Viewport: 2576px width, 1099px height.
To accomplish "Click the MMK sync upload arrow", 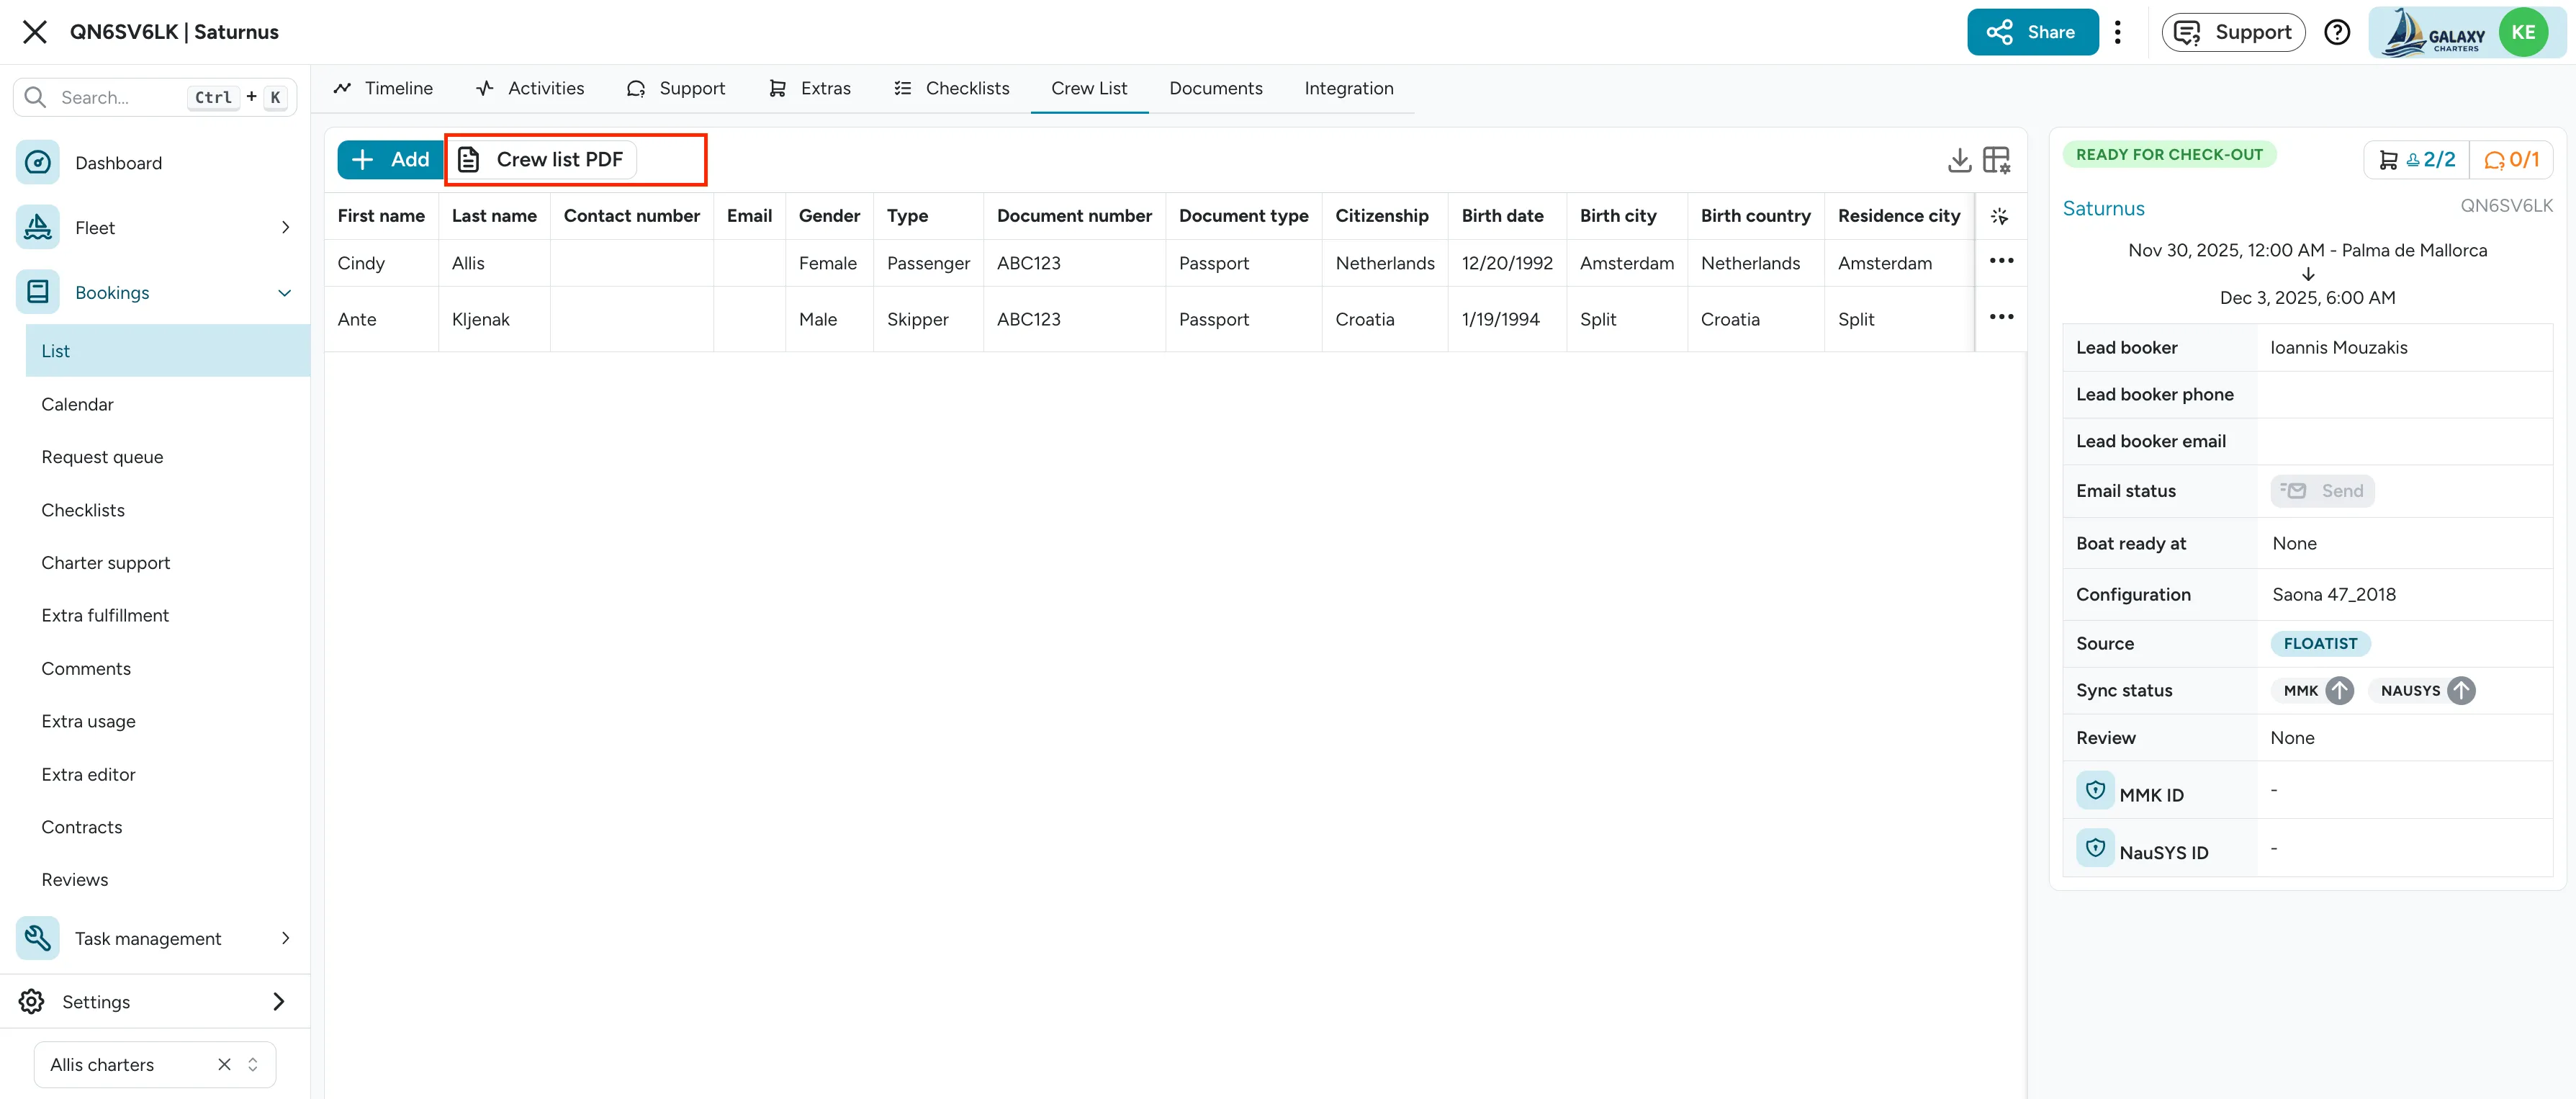I will point(2339,690).
